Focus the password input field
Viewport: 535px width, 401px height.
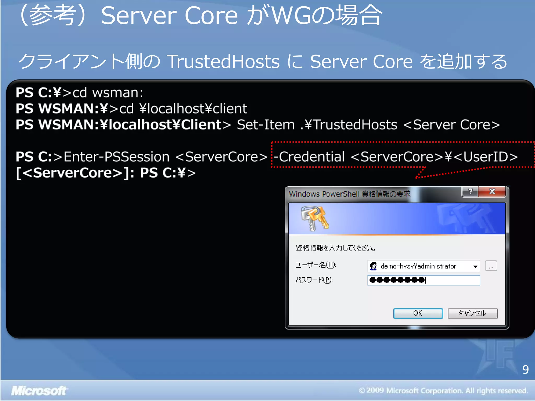423,280
